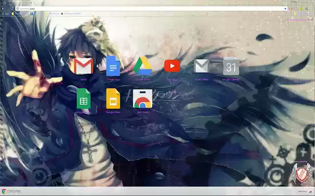Image resolution: width=315 pixels, height=196 pixels.
Task: Open the Google Drive app
Action: [x=143, y=66]
